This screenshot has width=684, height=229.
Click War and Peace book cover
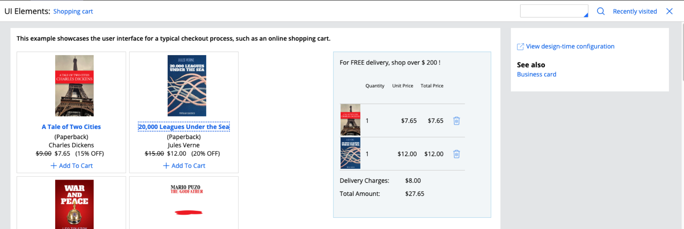click(74, 204)
